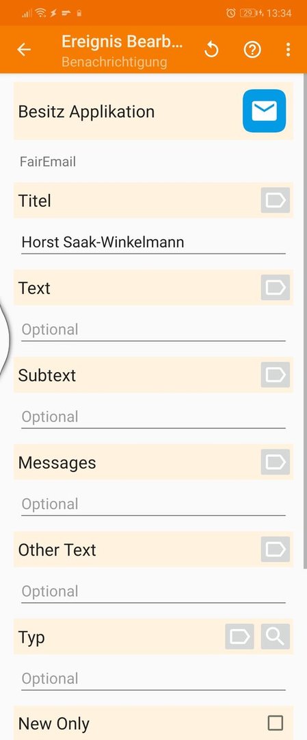Focus the Typ optional input field
Screen dimensions: 307x740
(153, 678)
